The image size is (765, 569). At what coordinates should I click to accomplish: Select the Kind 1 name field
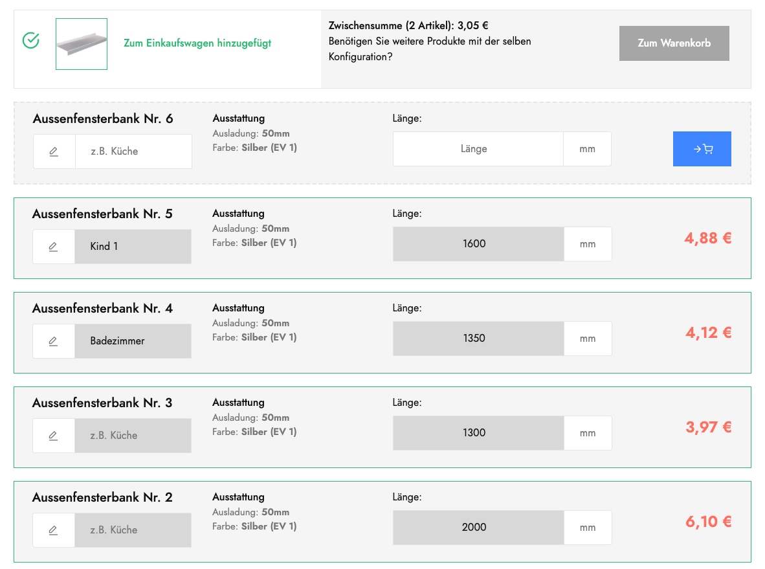point(133,247)
